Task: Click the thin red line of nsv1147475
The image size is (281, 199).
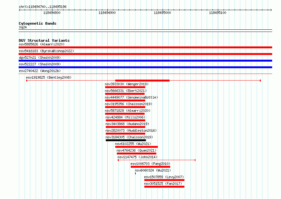Action: click(157, 160)
